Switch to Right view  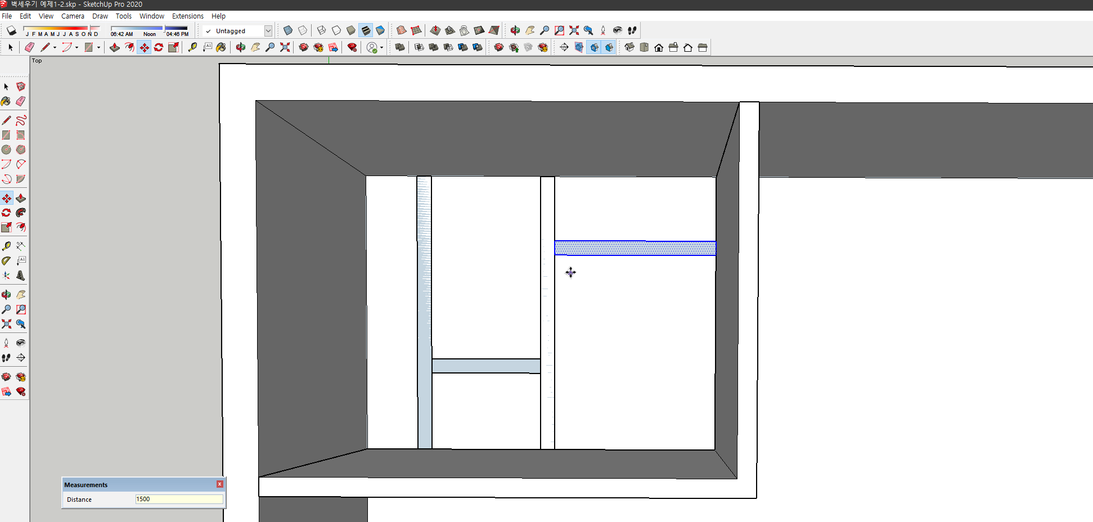(673, 47)
